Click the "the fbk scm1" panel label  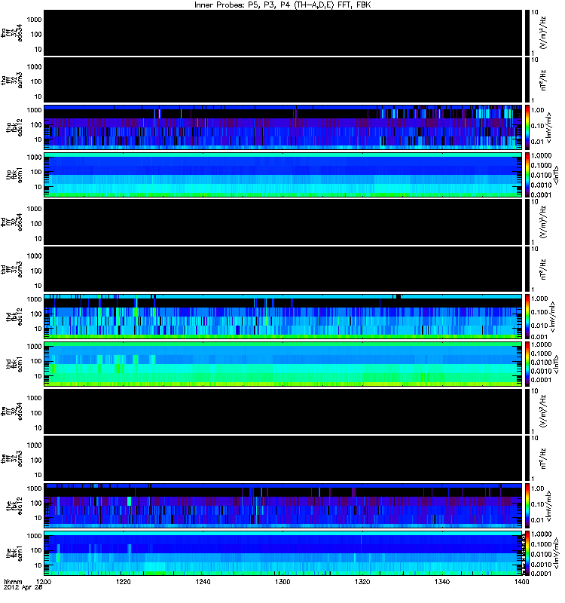[14, 553]
